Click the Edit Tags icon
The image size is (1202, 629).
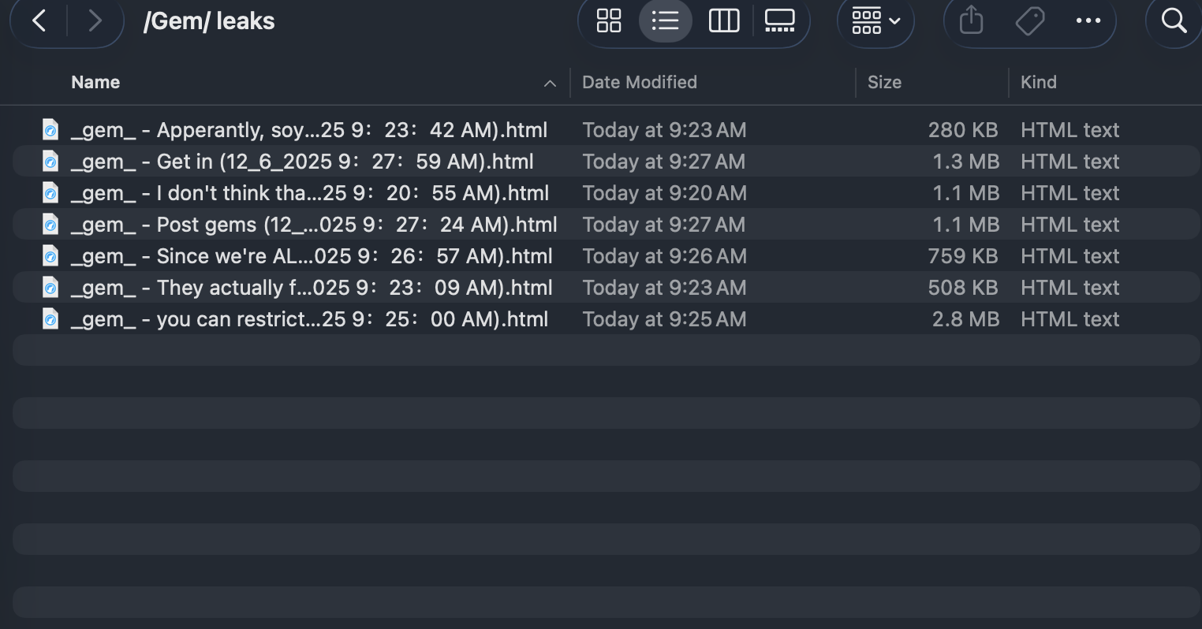(1029, 21)
